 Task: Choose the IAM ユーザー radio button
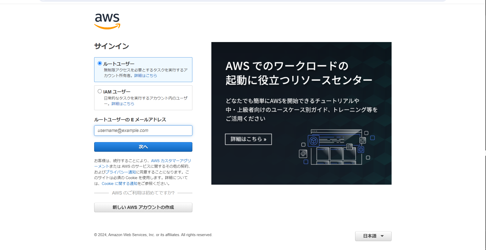tap(100, 91)
